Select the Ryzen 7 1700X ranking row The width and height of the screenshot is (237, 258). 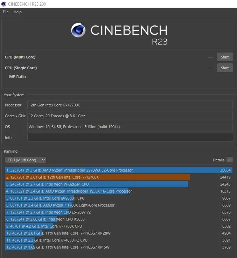[118, 205]
